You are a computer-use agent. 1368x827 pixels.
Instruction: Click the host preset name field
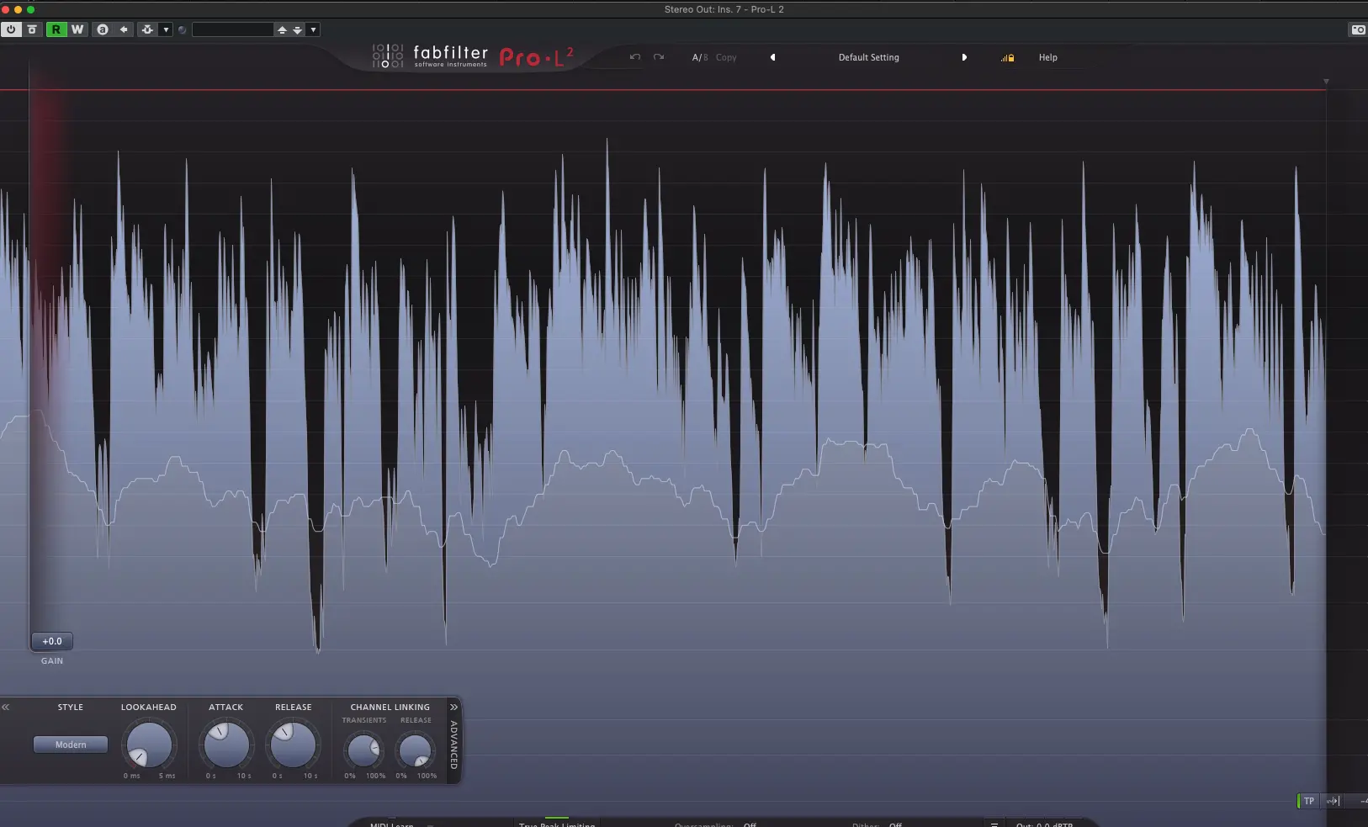point(233,29)
